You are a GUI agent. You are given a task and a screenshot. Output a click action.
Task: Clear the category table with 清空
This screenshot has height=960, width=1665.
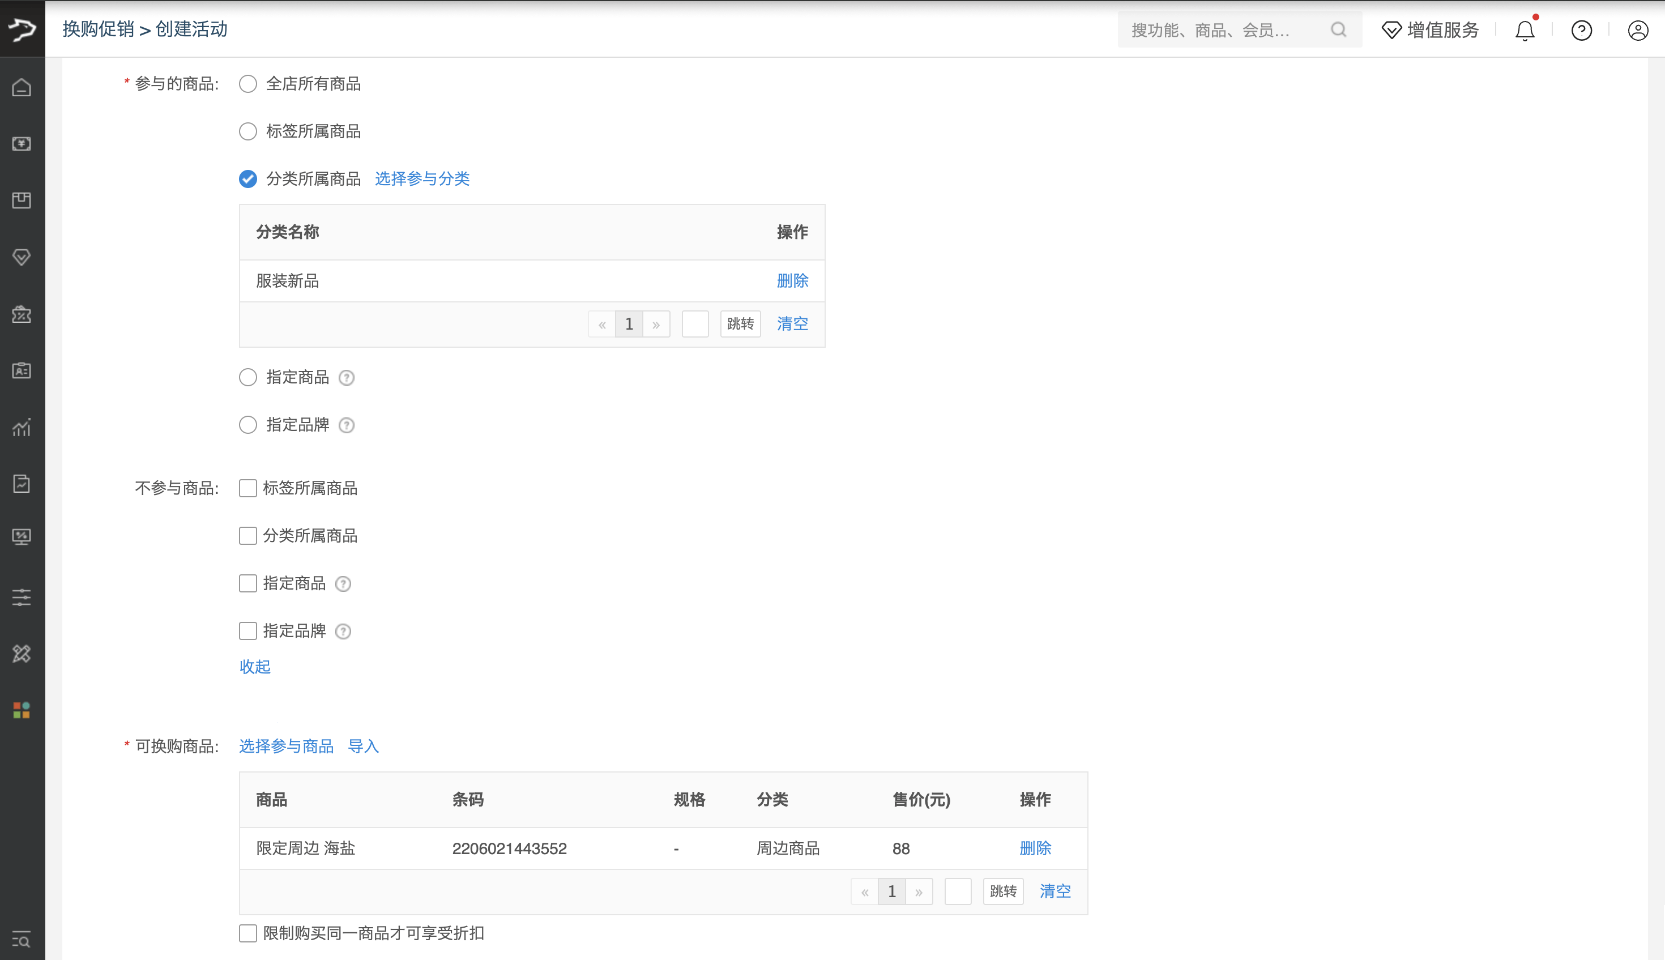792,324
